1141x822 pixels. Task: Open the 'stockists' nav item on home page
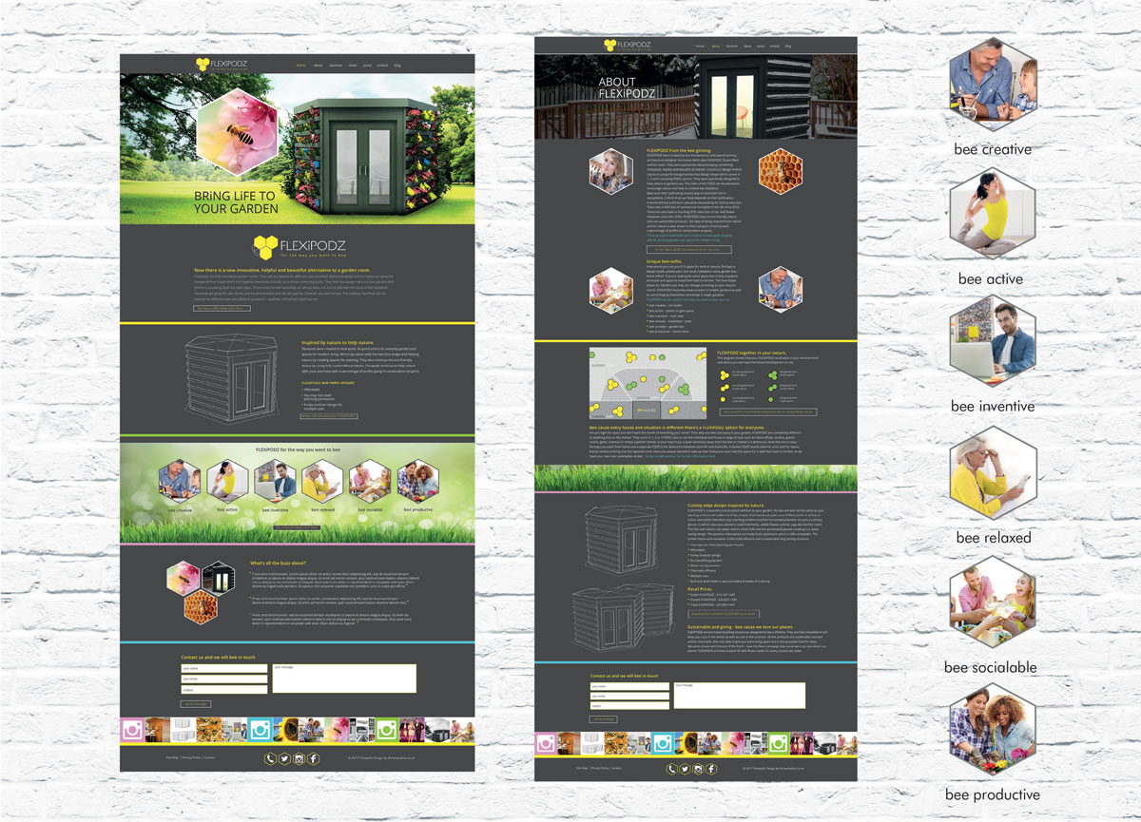[336, 66]
